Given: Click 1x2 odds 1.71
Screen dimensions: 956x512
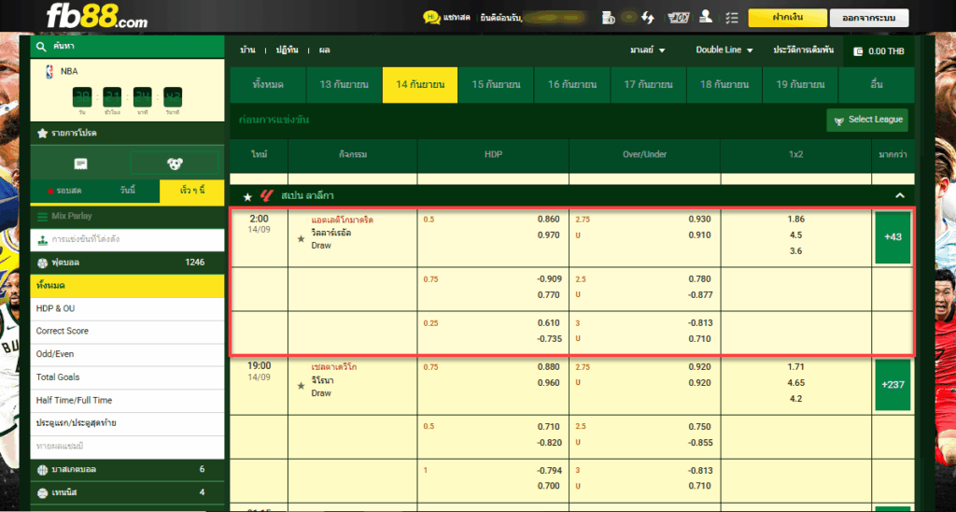Looking at the screenshot, I should click(795, 367).
